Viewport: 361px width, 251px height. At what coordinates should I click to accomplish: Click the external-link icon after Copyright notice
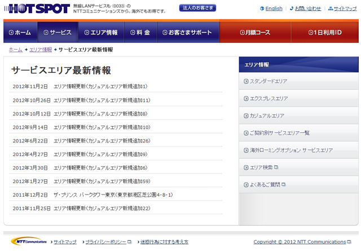pos(349,242)
